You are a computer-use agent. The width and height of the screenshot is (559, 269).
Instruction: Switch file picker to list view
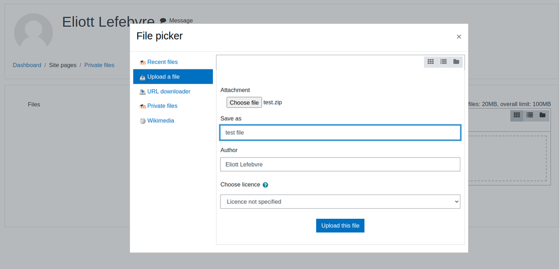click(x=444, y=62)
